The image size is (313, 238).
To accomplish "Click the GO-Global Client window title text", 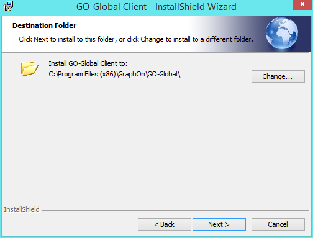I will 156,7.
